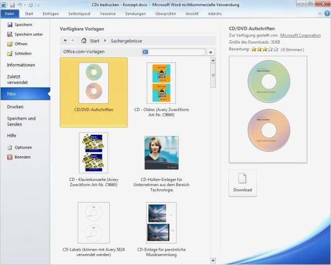Click the Speichern disk icon in sidebar
331x265 pixels.
10,25
